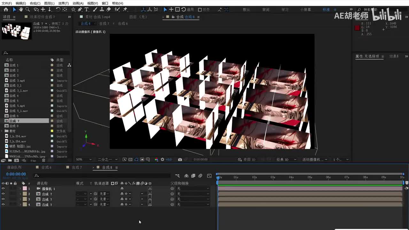The width and height of the screenshot is (409, 230).
Task: Reset exposure in the viewer footer
Action: (162, 159)
